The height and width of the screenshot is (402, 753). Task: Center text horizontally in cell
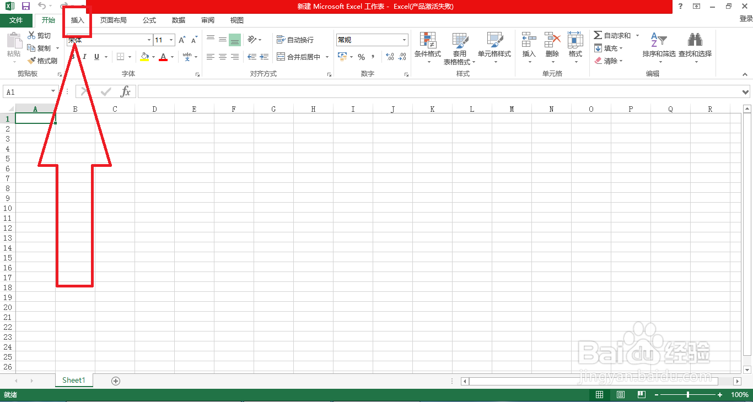(223, 57)
